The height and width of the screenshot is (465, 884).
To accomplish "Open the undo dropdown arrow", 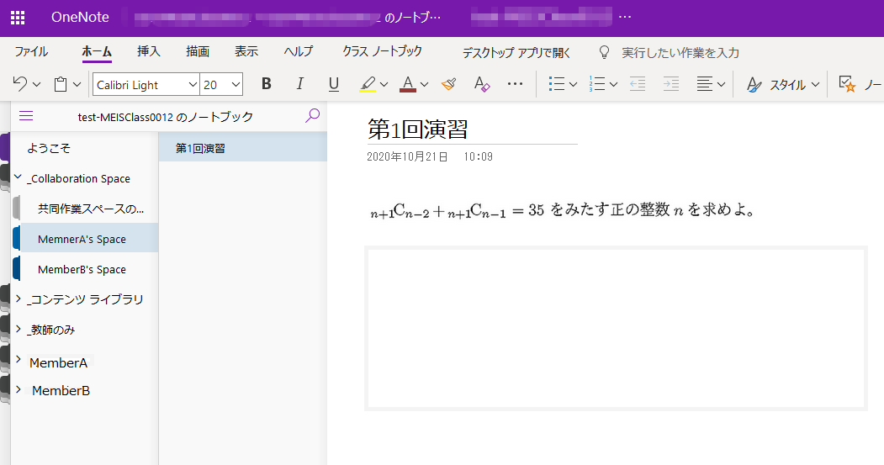I will (37, 85).
